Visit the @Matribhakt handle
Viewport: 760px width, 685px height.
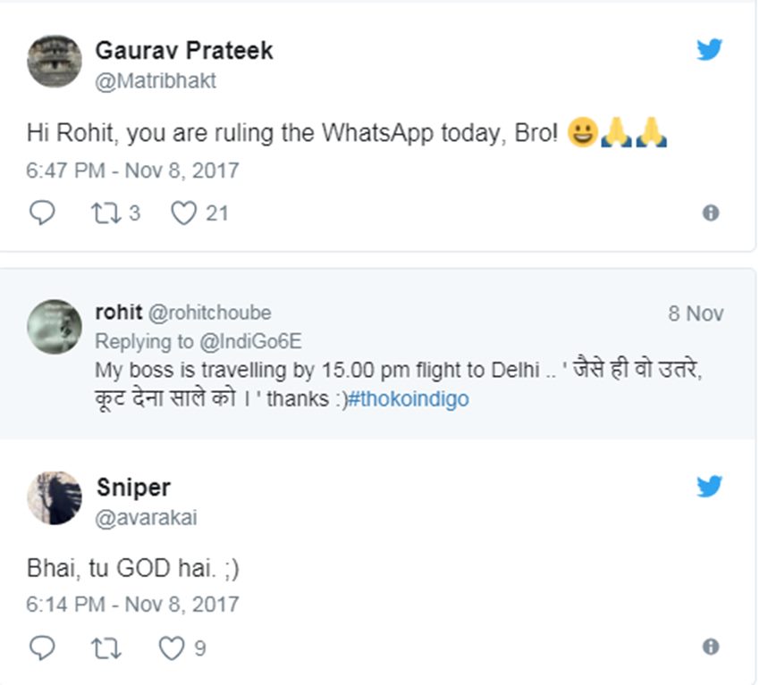tap(156, 80)
